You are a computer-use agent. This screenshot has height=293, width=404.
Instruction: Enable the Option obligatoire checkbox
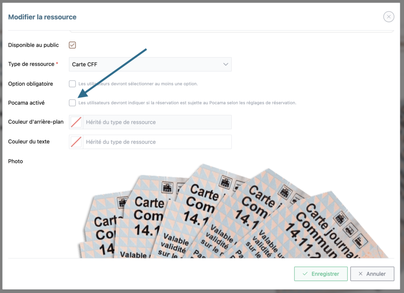[x=73, y=83]
